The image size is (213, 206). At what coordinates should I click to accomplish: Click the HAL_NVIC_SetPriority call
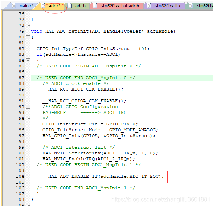[x=100, y=153]
